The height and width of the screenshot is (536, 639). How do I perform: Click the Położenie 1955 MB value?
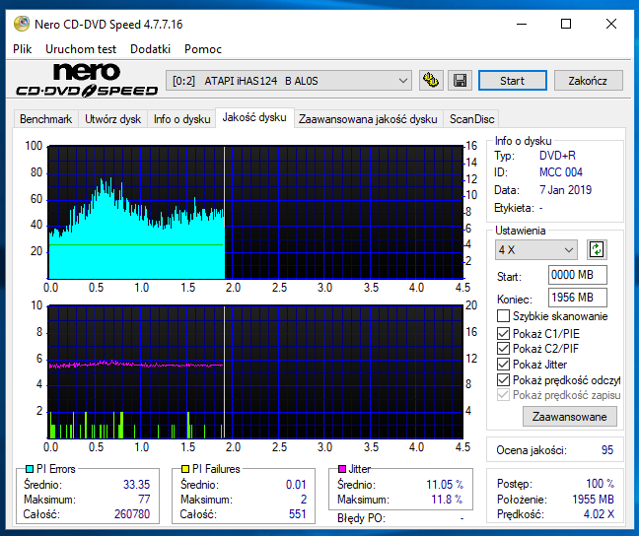click(593, 499)
